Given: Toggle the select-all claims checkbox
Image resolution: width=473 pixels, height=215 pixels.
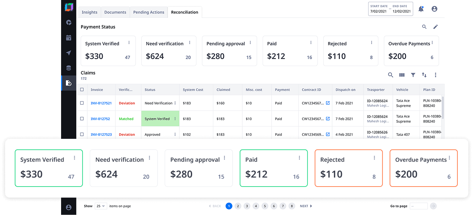Looking at the screenshot, I should tap(82, 90).
